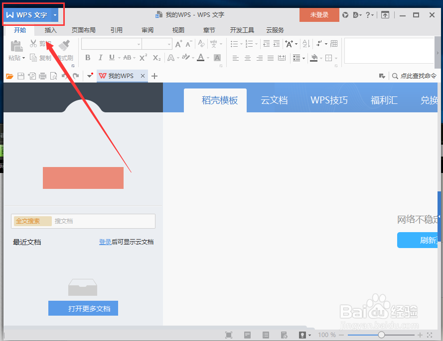Toggle Strikethrough AB formatting
The image size is (443, 341).
pyautogui.click(x=127, y=58)
